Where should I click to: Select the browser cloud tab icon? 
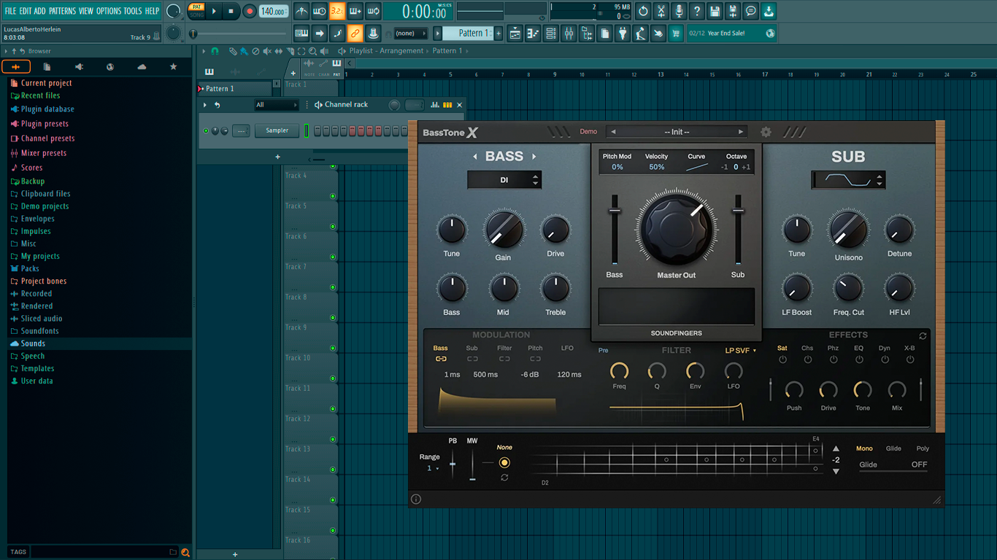(x=142, y=67)
